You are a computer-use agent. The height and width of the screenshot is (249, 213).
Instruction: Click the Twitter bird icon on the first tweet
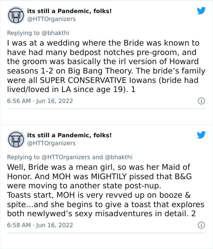point(202,11)
